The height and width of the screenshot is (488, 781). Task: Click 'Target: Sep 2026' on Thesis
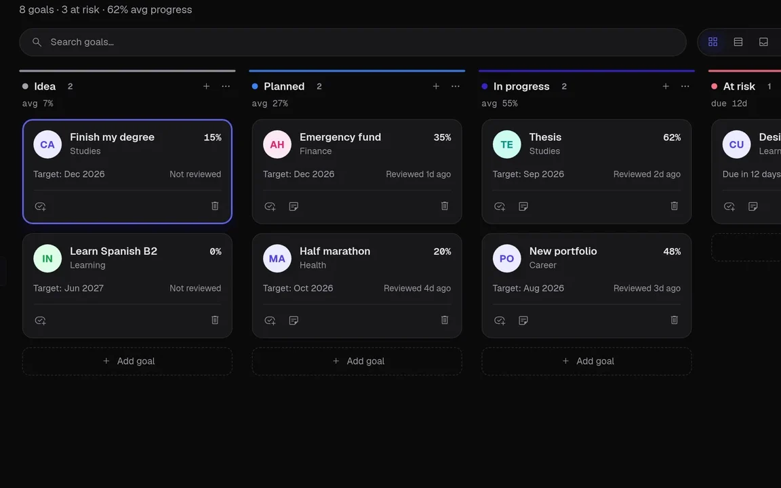(529, 174)
